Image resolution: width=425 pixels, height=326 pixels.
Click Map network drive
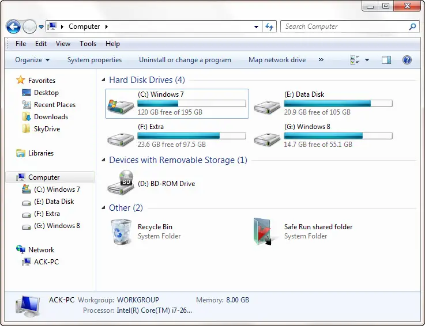point(277,60)
